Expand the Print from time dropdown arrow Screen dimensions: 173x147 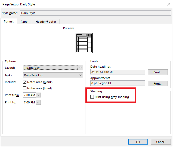pos(38,95)
